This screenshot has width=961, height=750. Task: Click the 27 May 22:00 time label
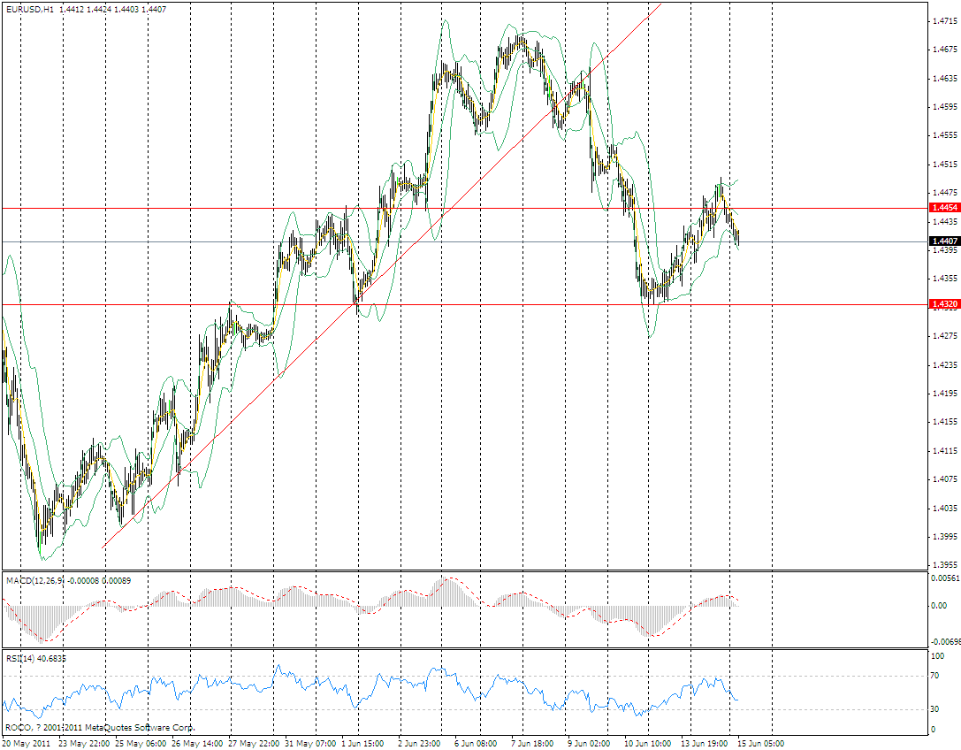click(254, 743)
